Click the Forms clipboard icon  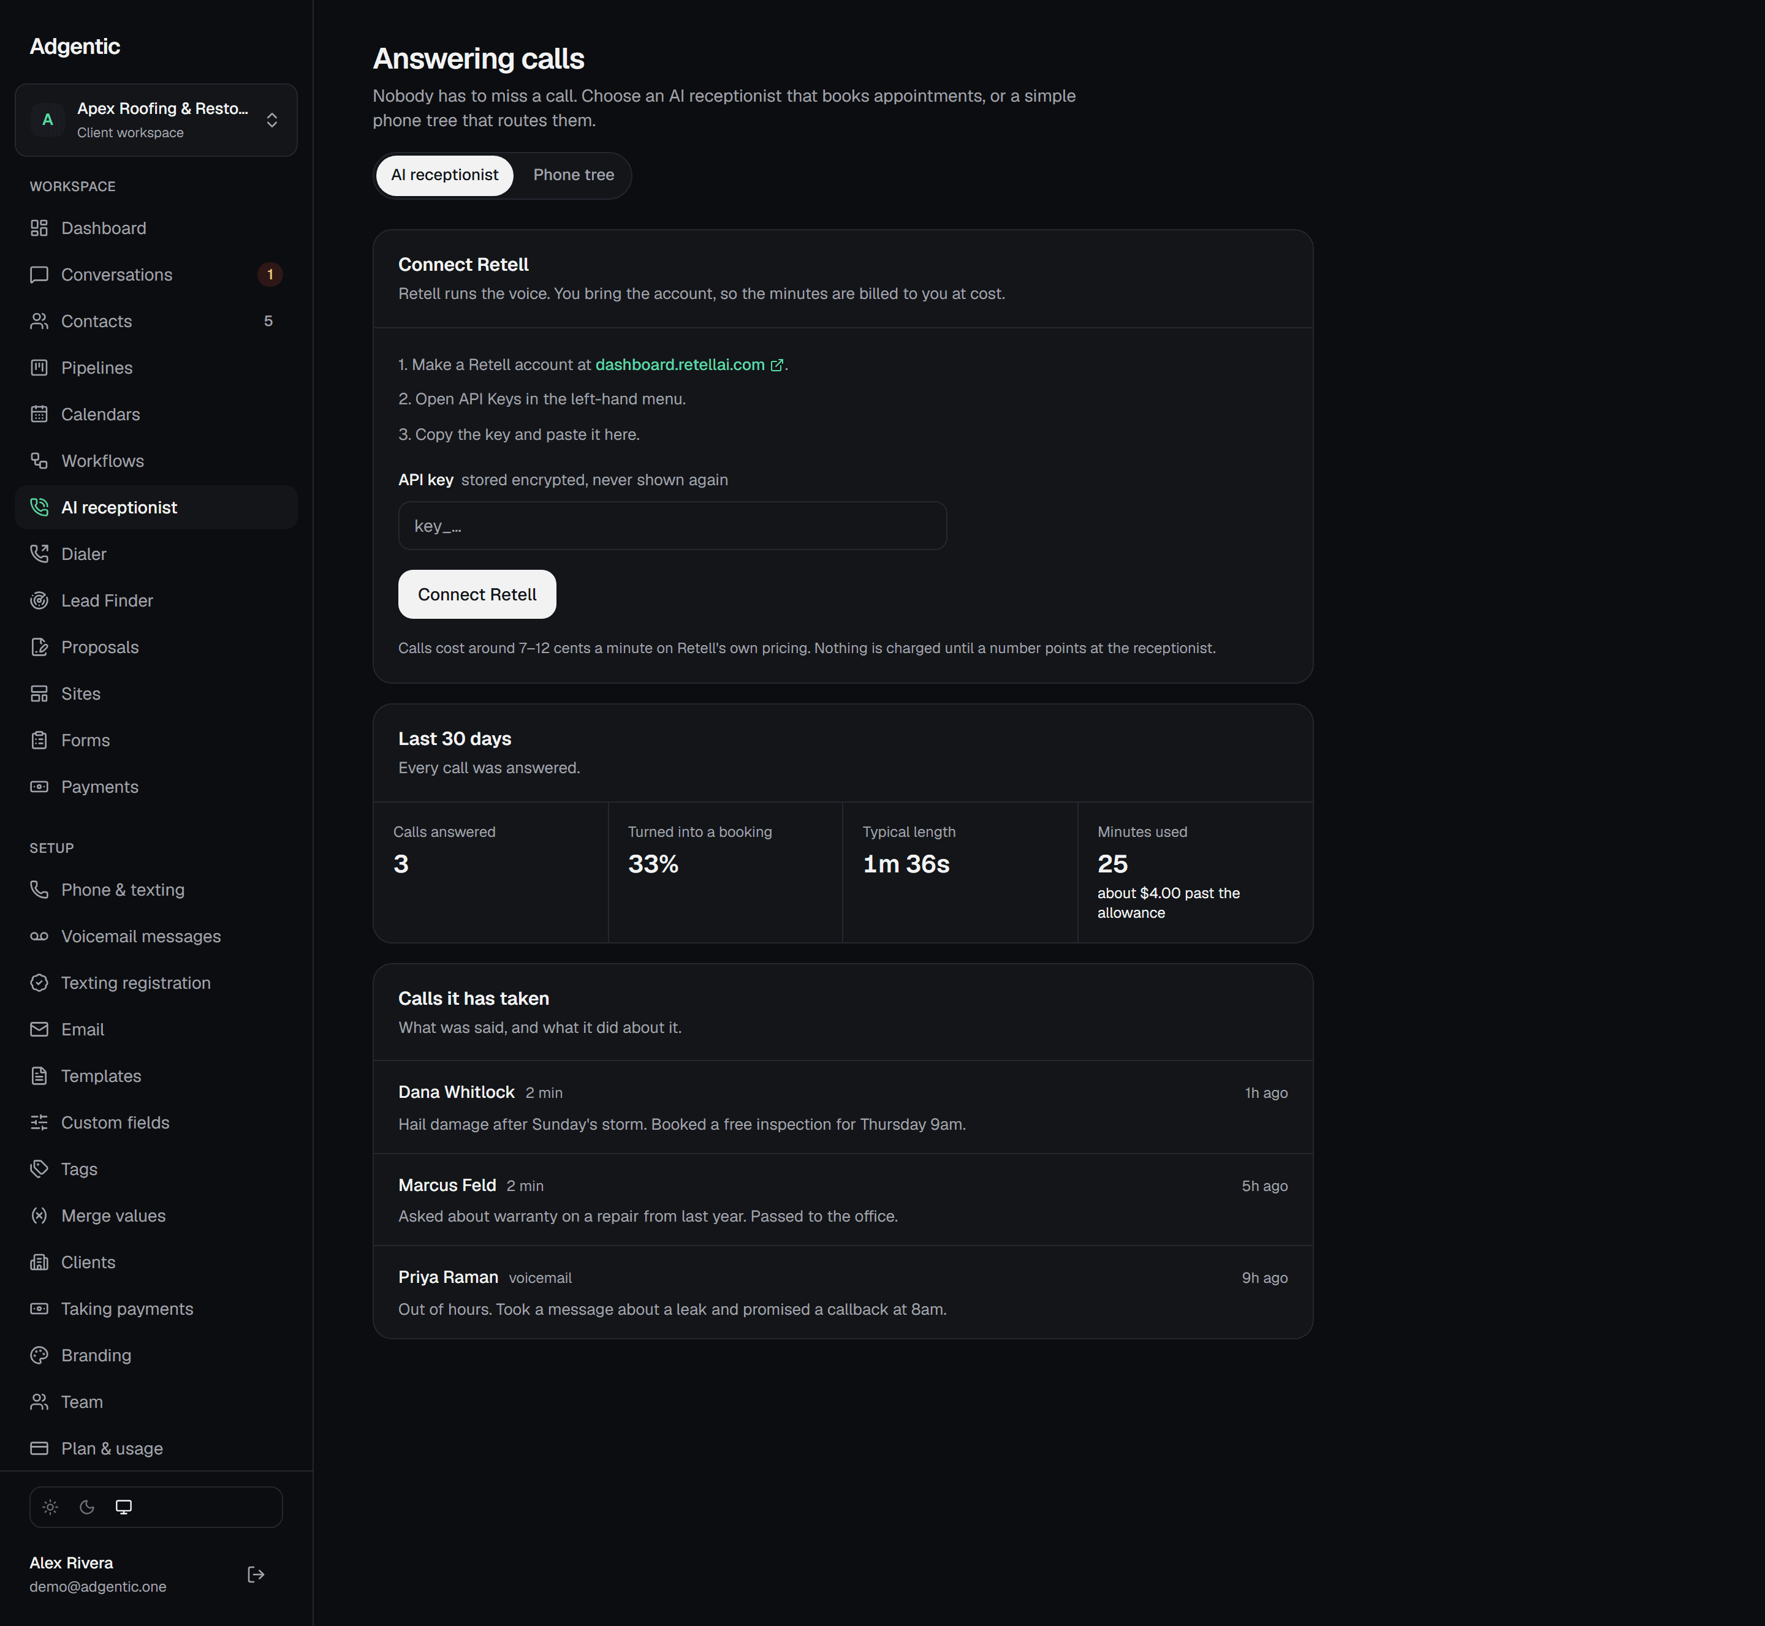pyautogui.click(x=39, y=740)
